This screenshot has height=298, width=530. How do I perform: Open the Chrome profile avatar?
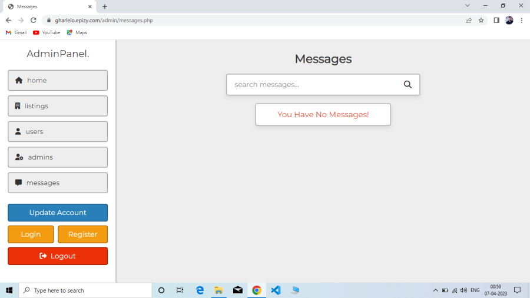[509, 20]
